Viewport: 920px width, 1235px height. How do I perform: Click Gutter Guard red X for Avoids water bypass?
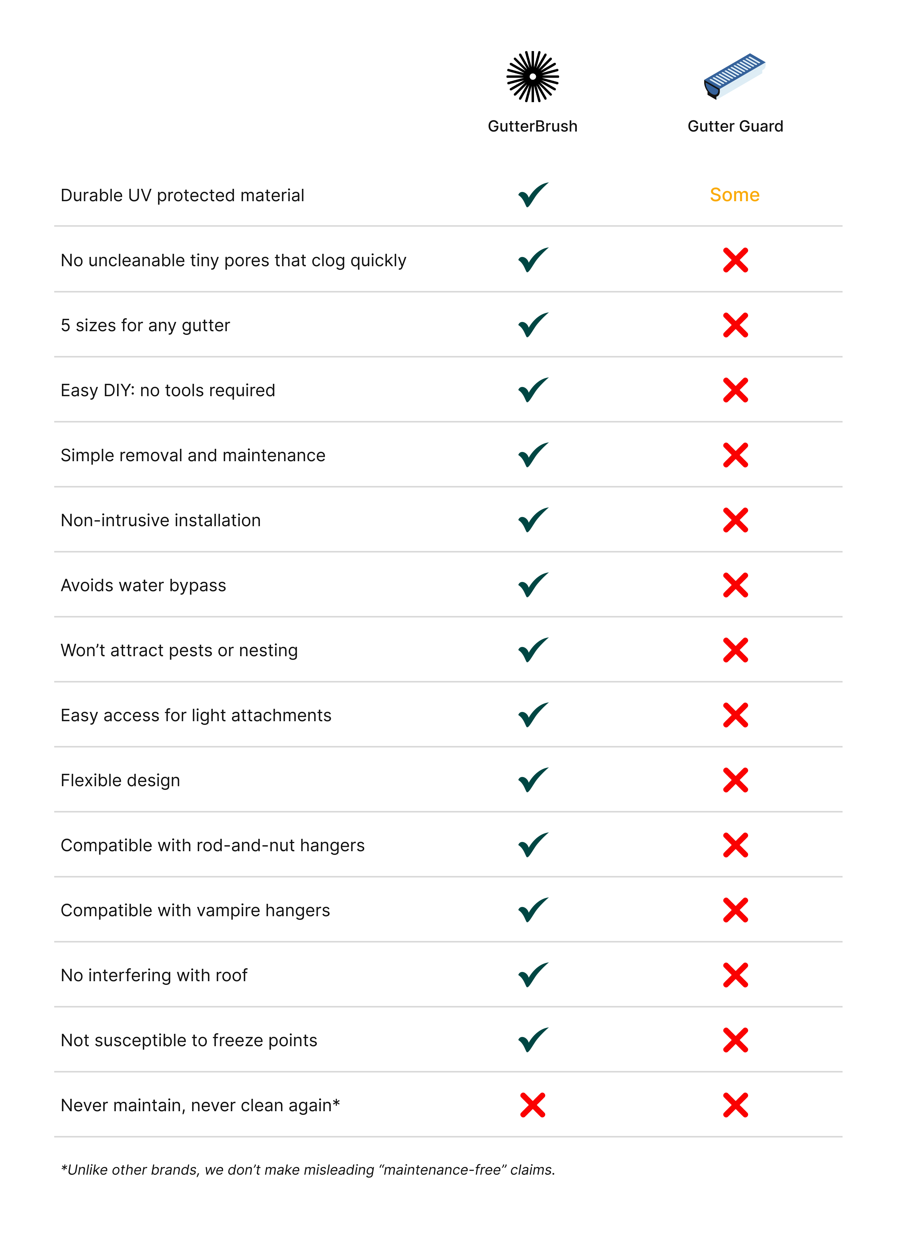tap(735, 585)
